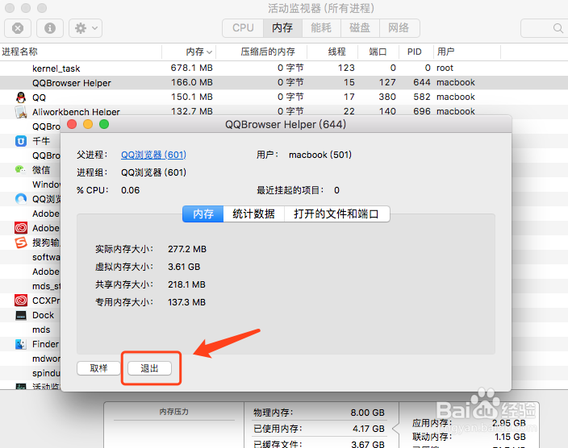Switch to the 能耗 tab
Image resolution: width=568 pixels, height=448 pixels.
(x=321, y=28)
